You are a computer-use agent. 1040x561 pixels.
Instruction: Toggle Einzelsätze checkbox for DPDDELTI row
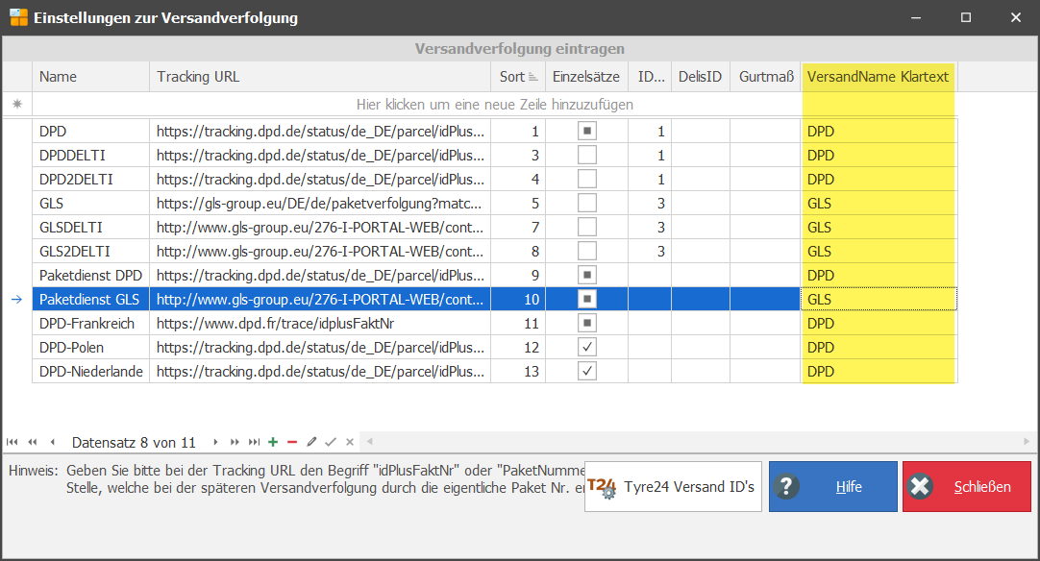(x=587, y=155)
